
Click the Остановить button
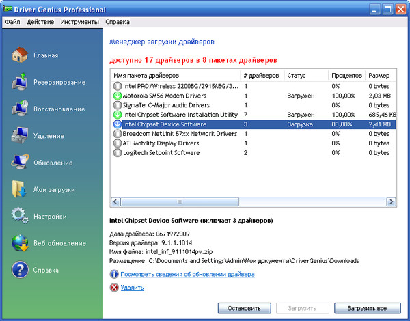(244, 308)
